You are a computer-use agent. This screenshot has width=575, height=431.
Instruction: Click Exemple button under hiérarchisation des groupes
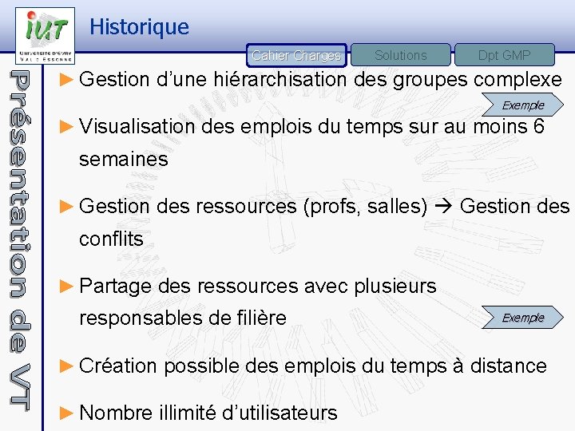(x=522, y=105)
